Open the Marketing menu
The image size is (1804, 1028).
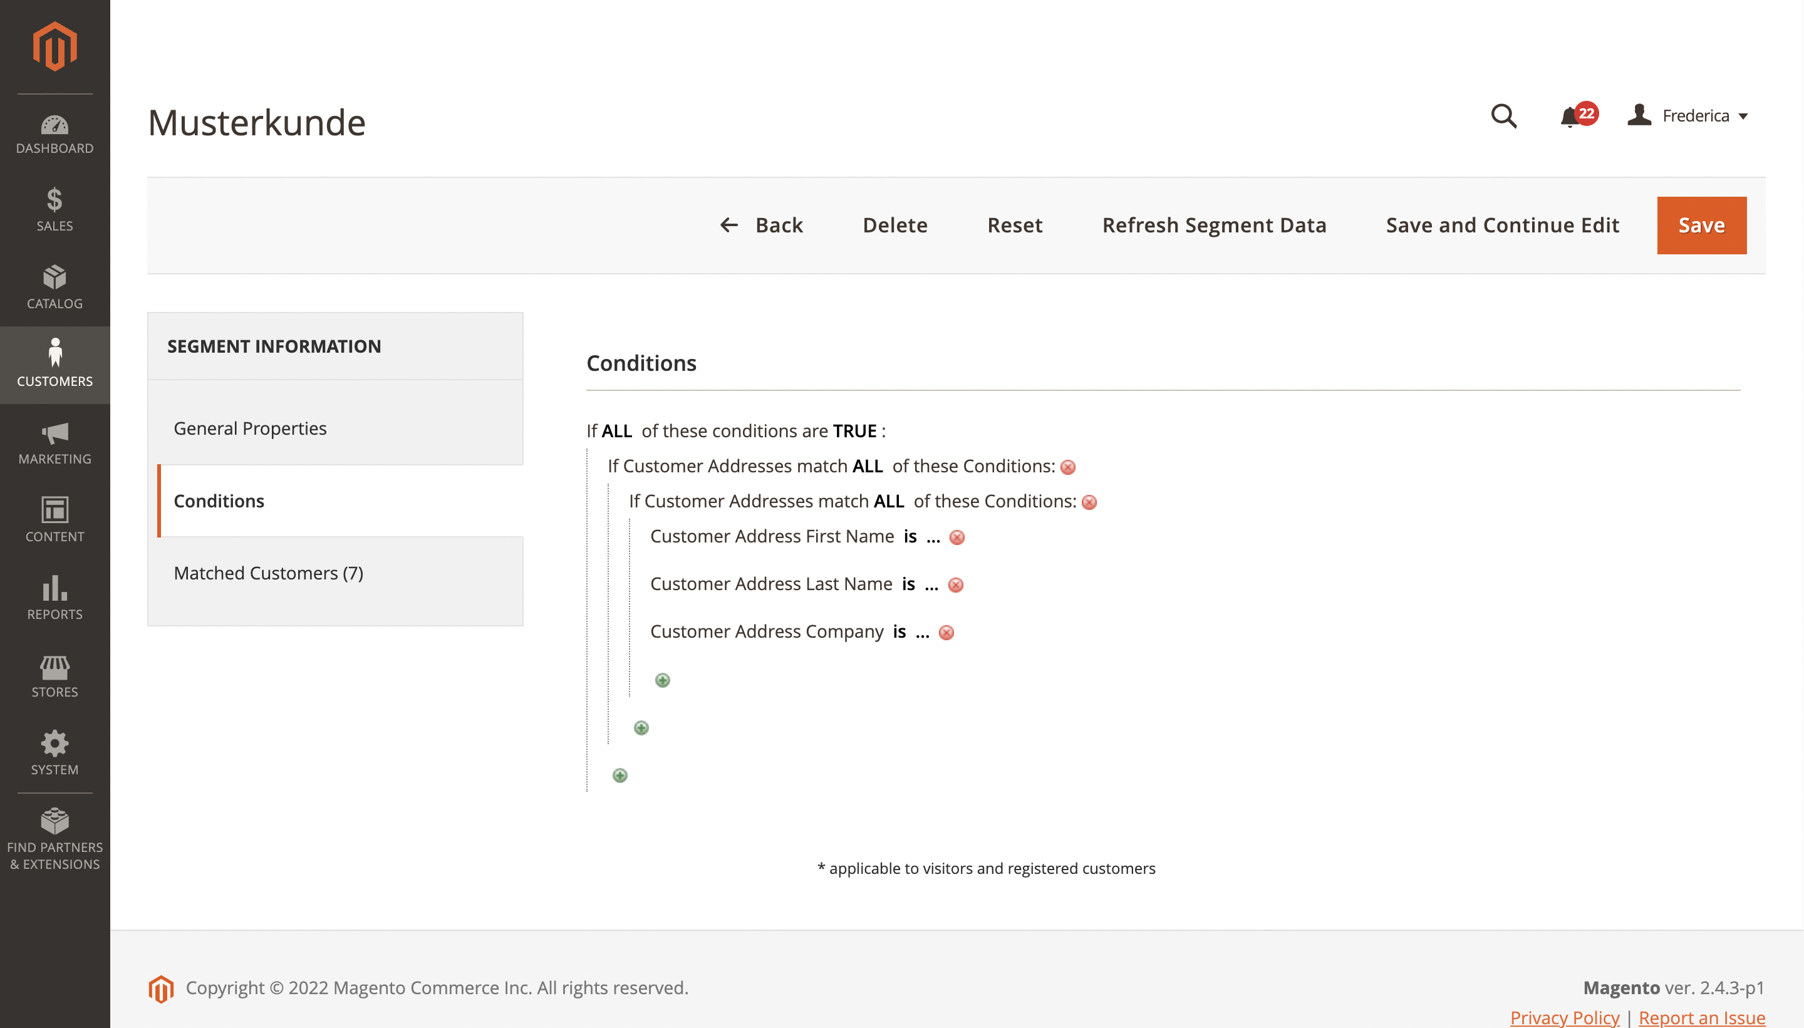(55, 443)
